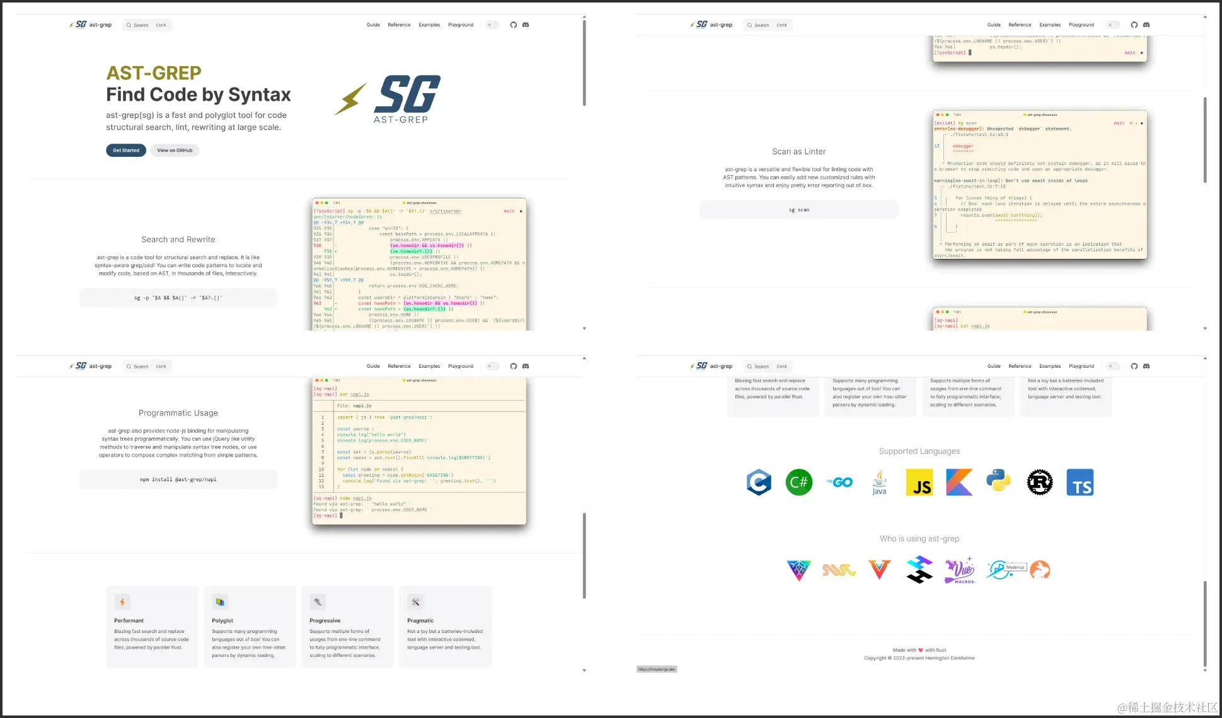Click the ast-grep logo in the Programmatic Usage panel
Image resolution: width=1222 pixels, height=718 pixels.
[90, 366]
